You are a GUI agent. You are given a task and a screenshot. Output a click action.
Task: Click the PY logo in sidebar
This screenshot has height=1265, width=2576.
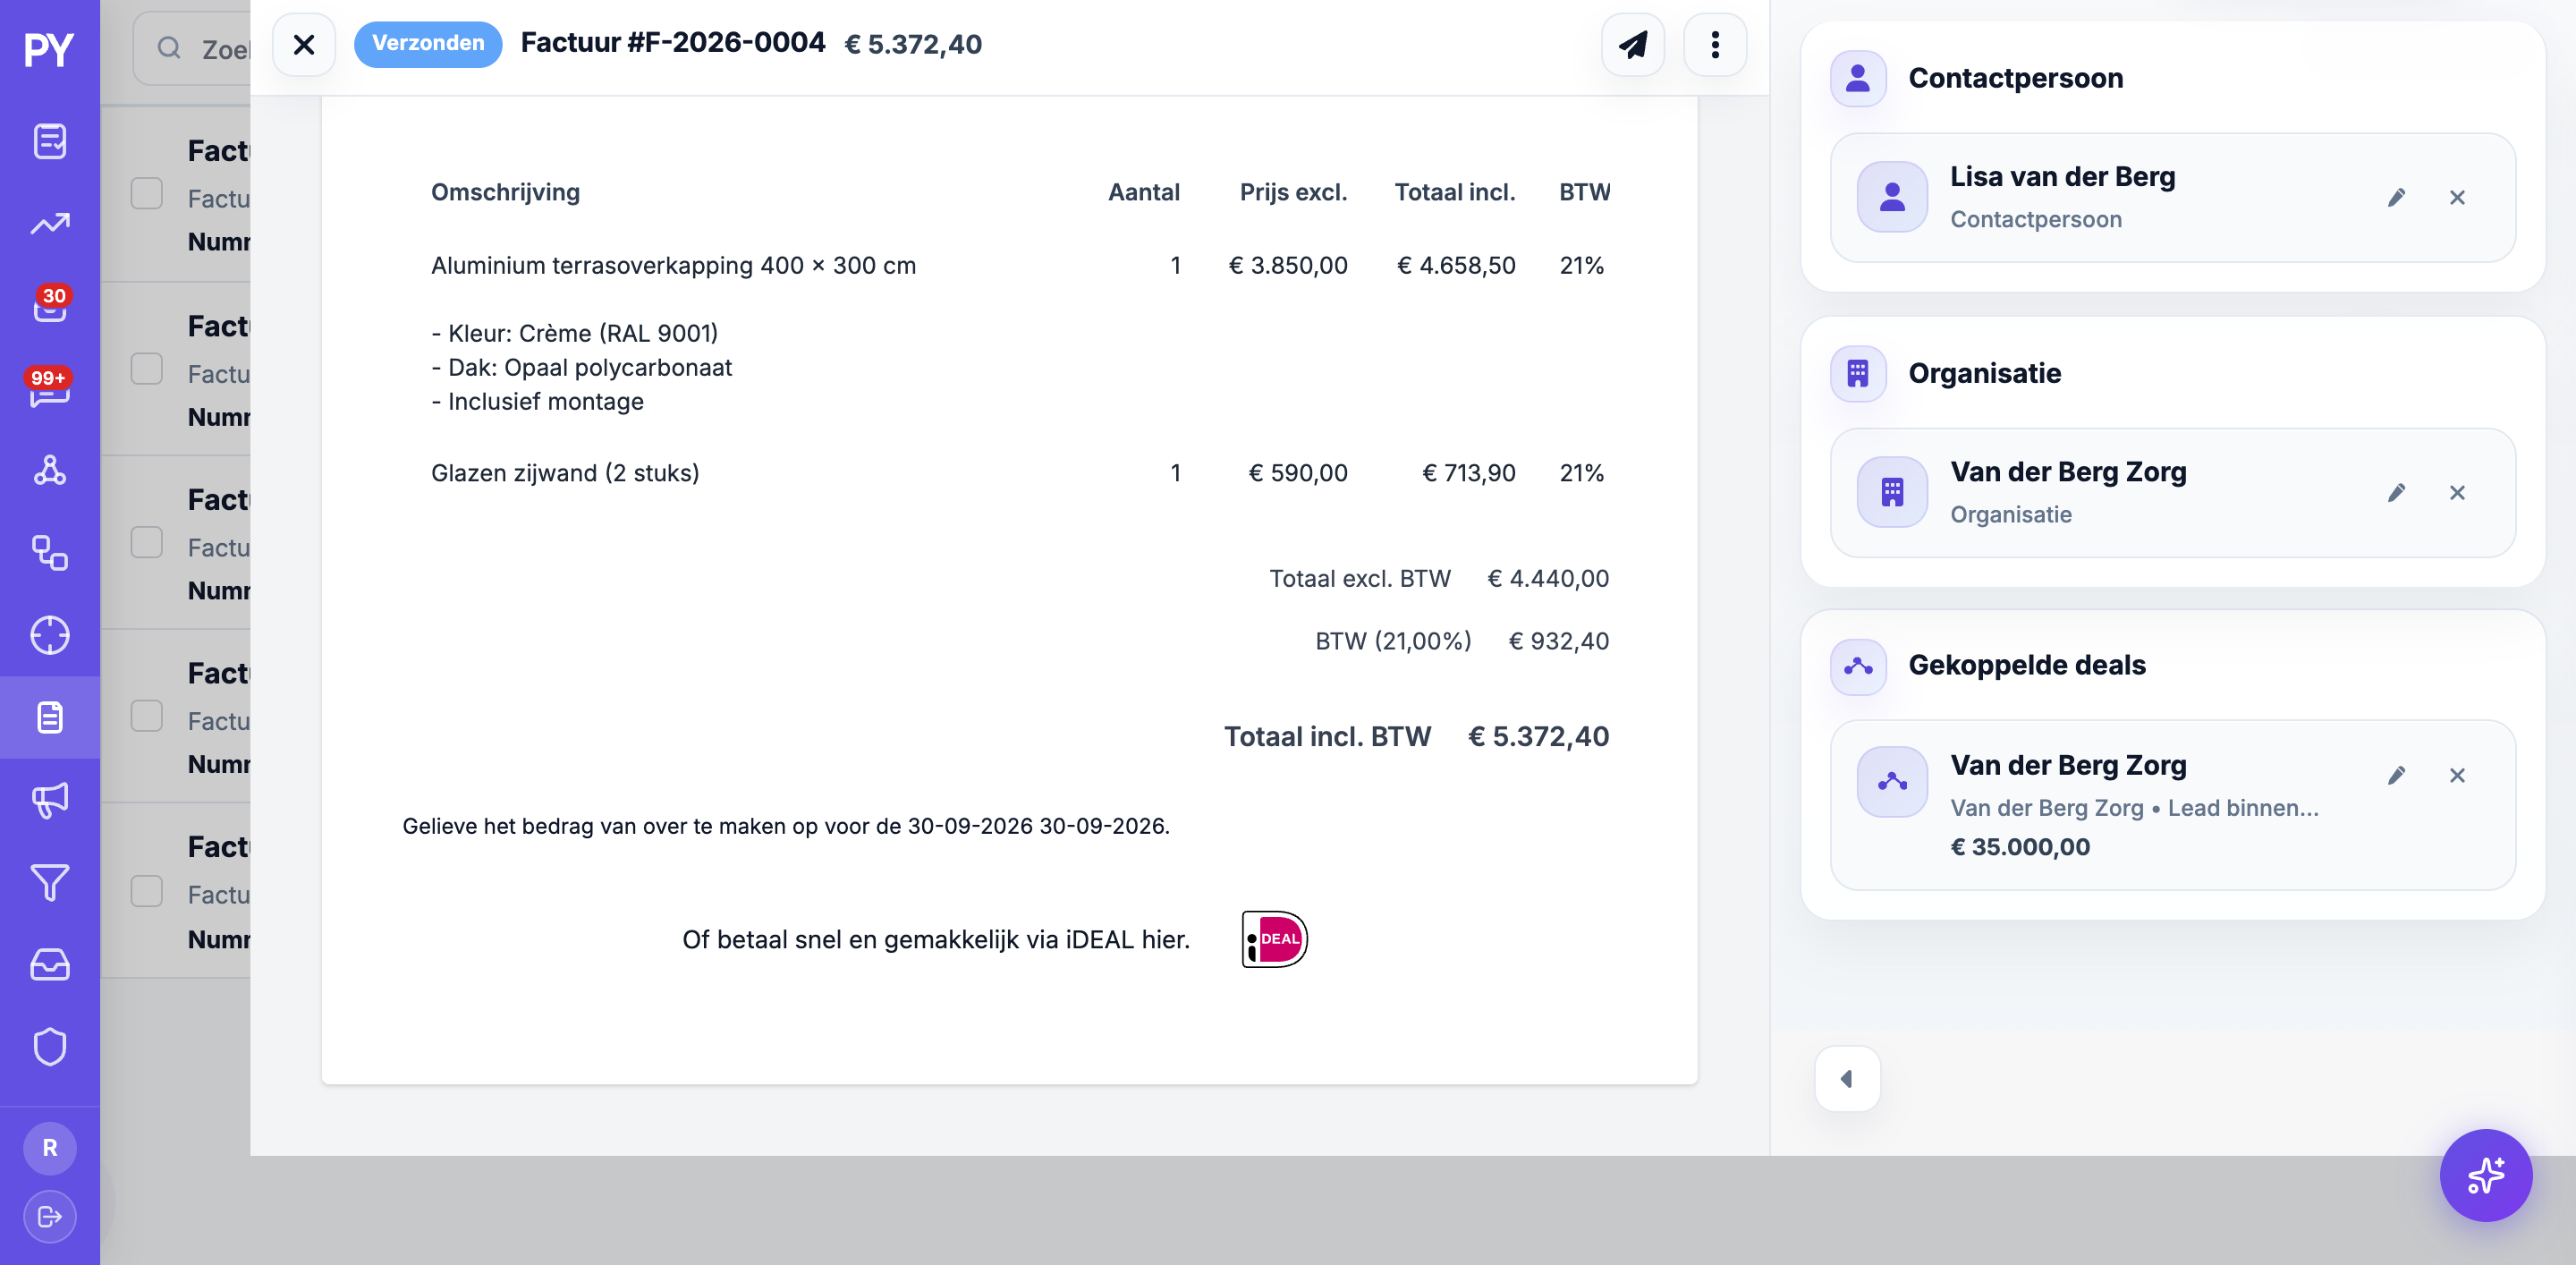(49, 49)
